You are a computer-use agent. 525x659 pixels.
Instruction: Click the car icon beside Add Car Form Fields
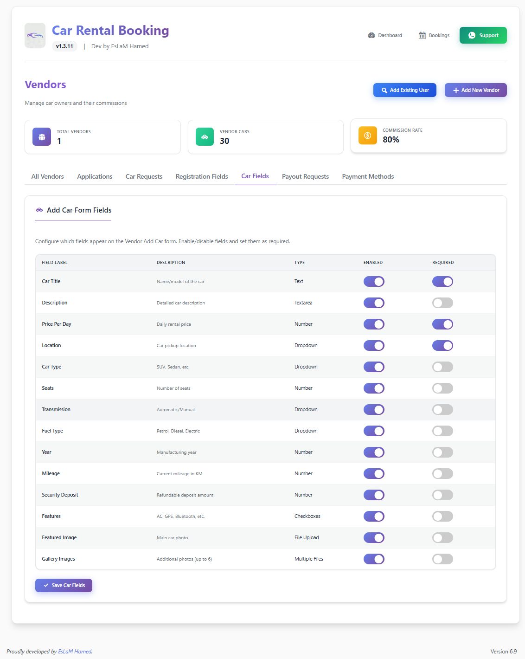[39, 210]
